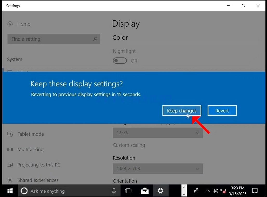
Task: Click the Orientation label
Action: pos(125,181)
